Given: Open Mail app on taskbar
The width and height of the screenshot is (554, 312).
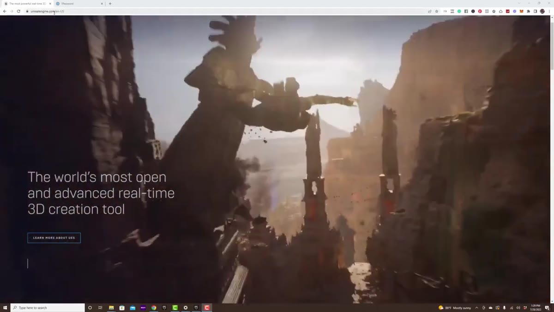Looking at the screenshot, I should click(132, 307).
